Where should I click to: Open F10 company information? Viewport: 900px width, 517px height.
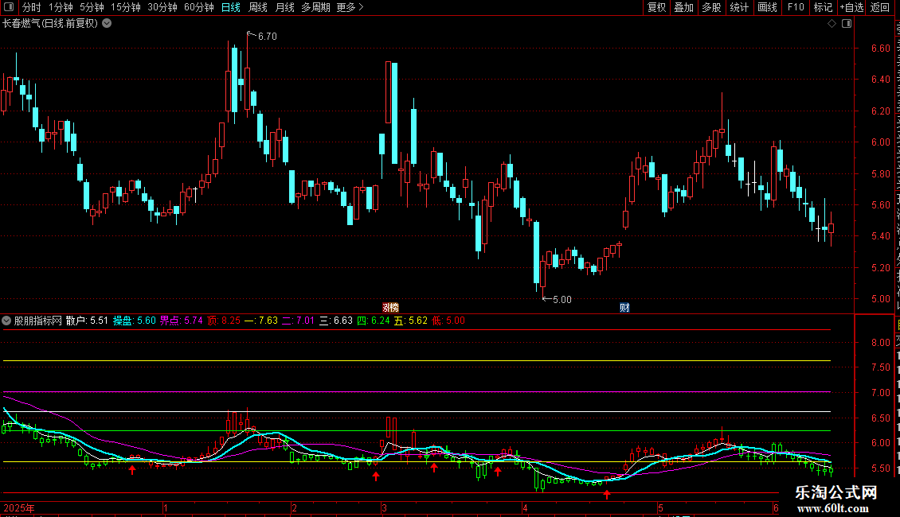tap(796, 7)
